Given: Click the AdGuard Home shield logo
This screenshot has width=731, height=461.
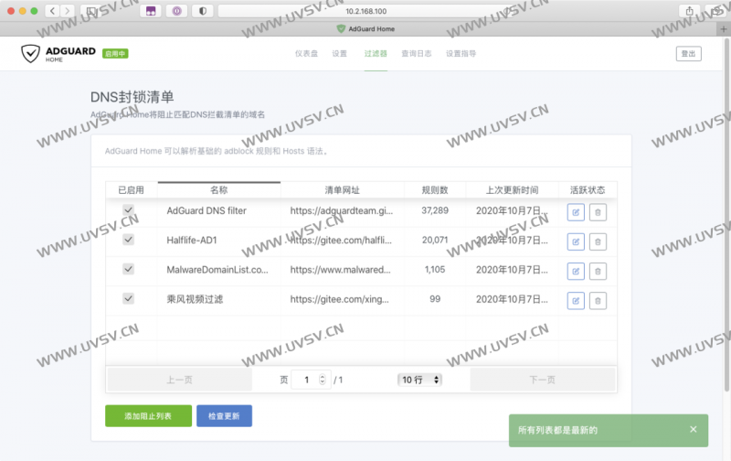Looking at the screenshot, I should pyautogui.click(x=31, y=53).
